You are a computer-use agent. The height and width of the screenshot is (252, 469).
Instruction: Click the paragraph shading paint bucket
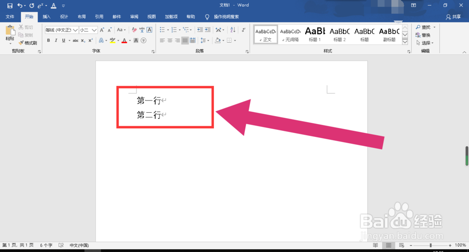(218, 41)
